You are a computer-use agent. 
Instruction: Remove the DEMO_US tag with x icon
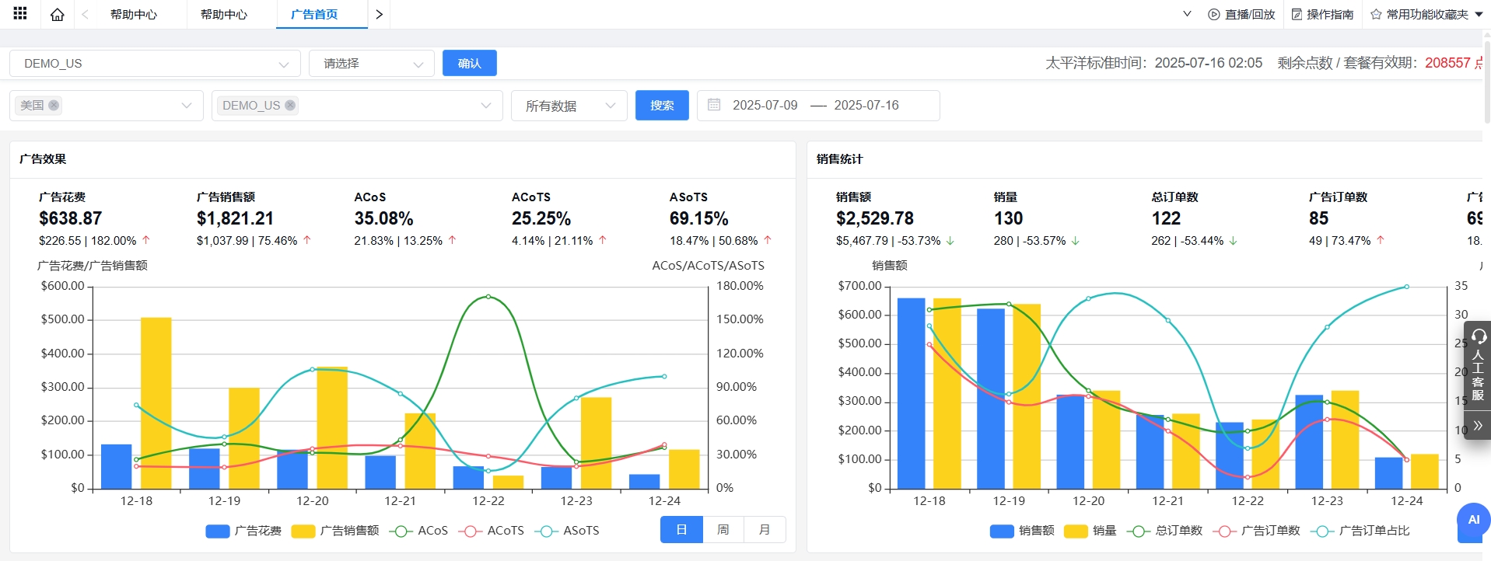(x=290, y=106)
